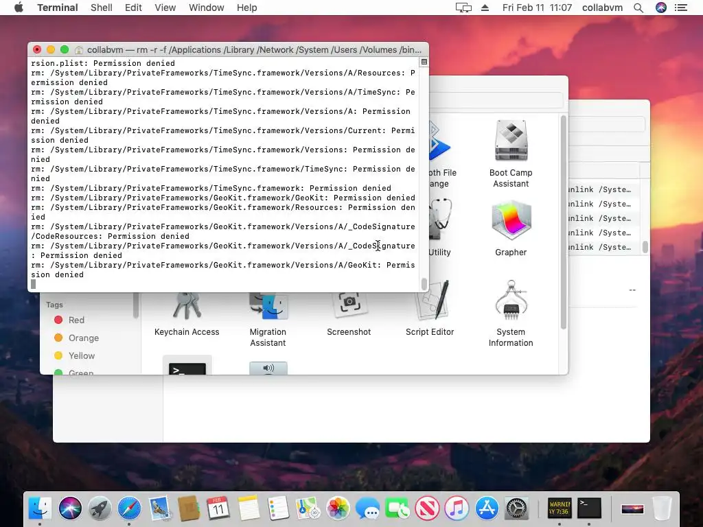Open the View menu
This screenshot has height=527, width=703.
pos(165,8)
